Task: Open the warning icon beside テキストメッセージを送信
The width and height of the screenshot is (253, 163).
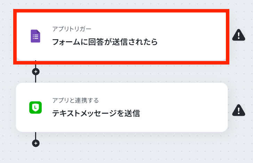Action: point(239,110)
